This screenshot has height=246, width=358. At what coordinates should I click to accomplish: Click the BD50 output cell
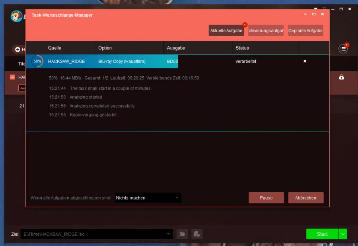click(x=172, y=61)
